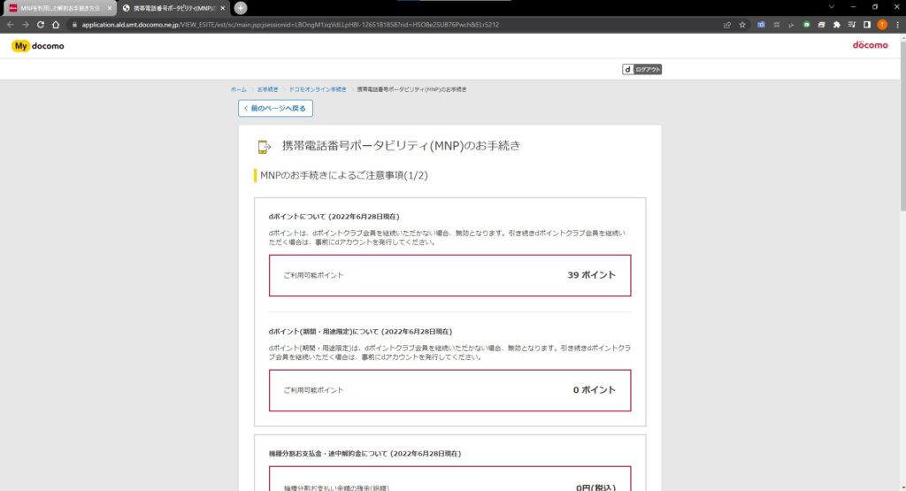Click the My docomo logo

pos(38,46)
